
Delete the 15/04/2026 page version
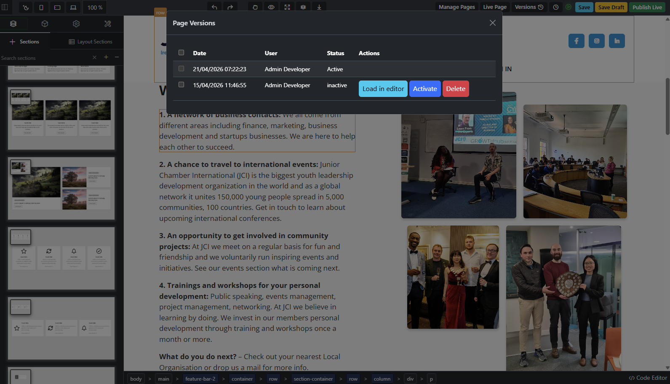[x=456, y=89]
